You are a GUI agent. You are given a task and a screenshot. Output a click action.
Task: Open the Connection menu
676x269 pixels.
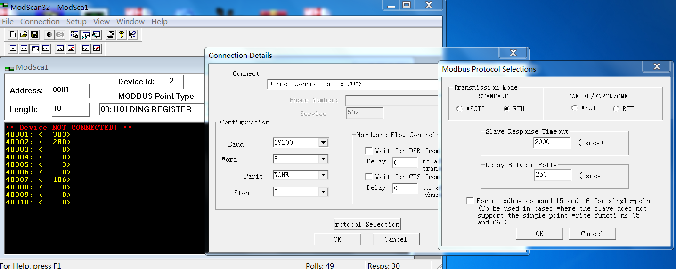(40, 21)
